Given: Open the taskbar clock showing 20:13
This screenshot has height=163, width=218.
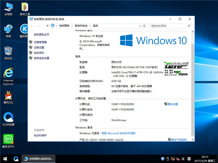Looking at the screenshot, I should coord(205,159).
